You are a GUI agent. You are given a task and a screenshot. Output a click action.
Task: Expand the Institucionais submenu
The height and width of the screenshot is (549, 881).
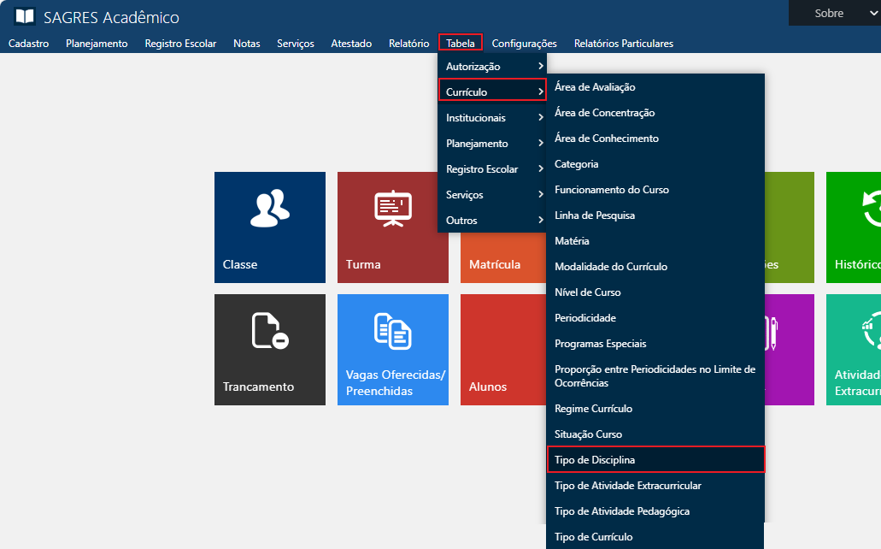[491, 118]
